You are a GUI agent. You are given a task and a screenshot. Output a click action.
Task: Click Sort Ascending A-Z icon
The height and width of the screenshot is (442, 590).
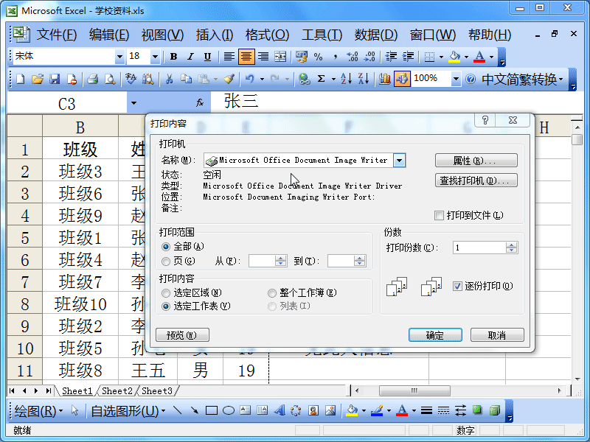(x=346, y=79)
